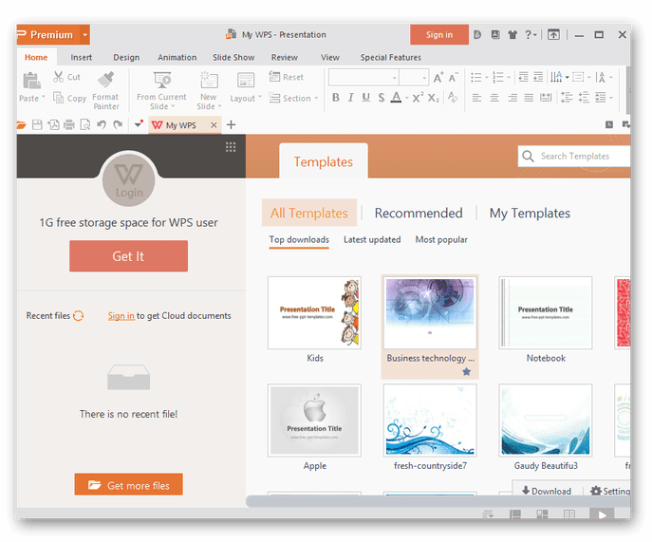
Task: Click the search magnifier icon
Action: coord(528,157)
